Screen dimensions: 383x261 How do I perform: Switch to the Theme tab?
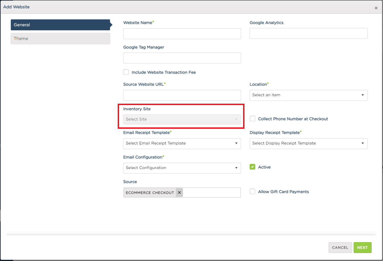coord(60,38)
